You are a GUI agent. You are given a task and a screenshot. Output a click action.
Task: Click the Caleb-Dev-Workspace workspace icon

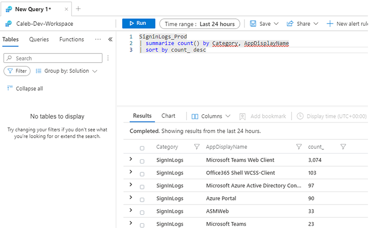point(9,23)
